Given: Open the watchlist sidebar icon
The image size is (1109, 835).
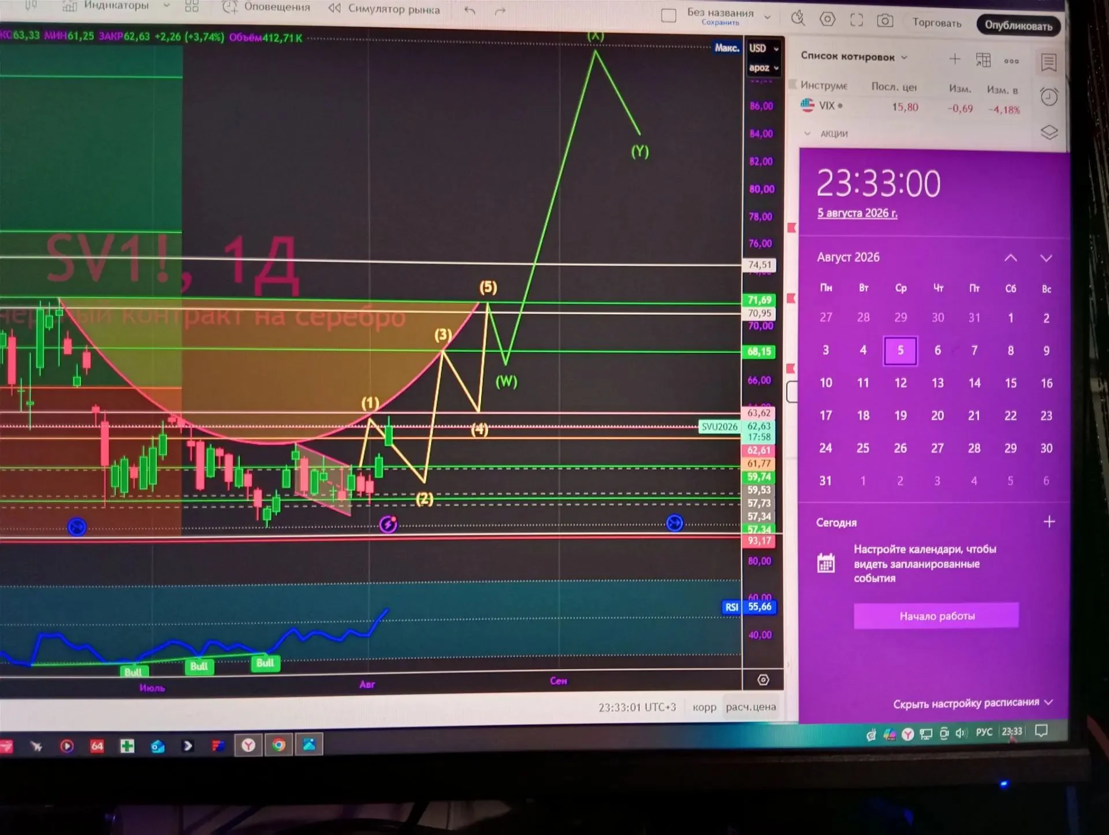Looking at the screenshot, I should click(x=1048, y=62).
